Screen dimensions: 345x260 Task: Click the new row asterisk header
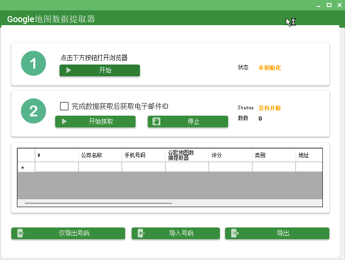[x=26, y=167]
